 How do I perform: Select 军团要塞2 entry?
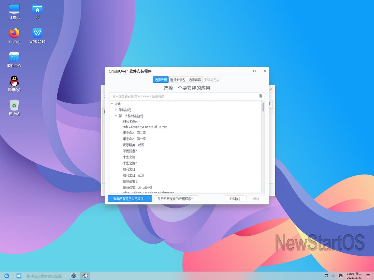click(130, 151)
